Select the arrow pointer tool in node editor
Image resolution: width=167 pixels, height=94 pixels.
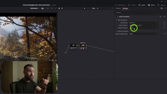[x=59, y=8]
